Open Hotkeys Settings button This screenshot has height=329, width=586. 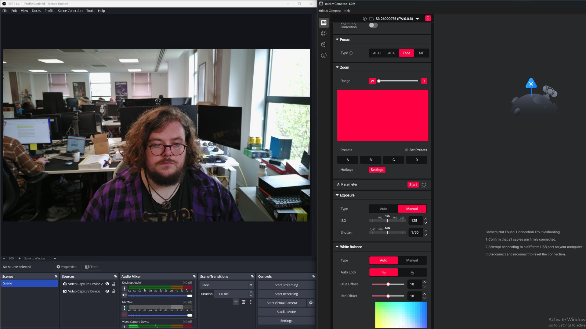pos(377,170)
